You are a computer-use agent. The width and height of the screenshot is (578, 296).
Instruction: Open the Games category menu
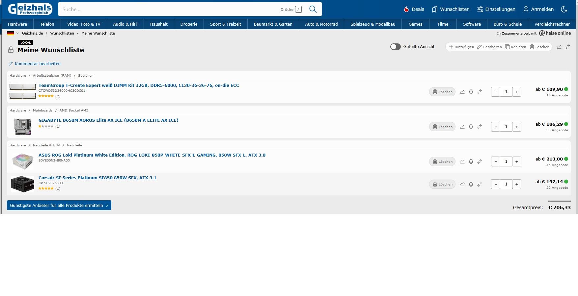point(415,24)
